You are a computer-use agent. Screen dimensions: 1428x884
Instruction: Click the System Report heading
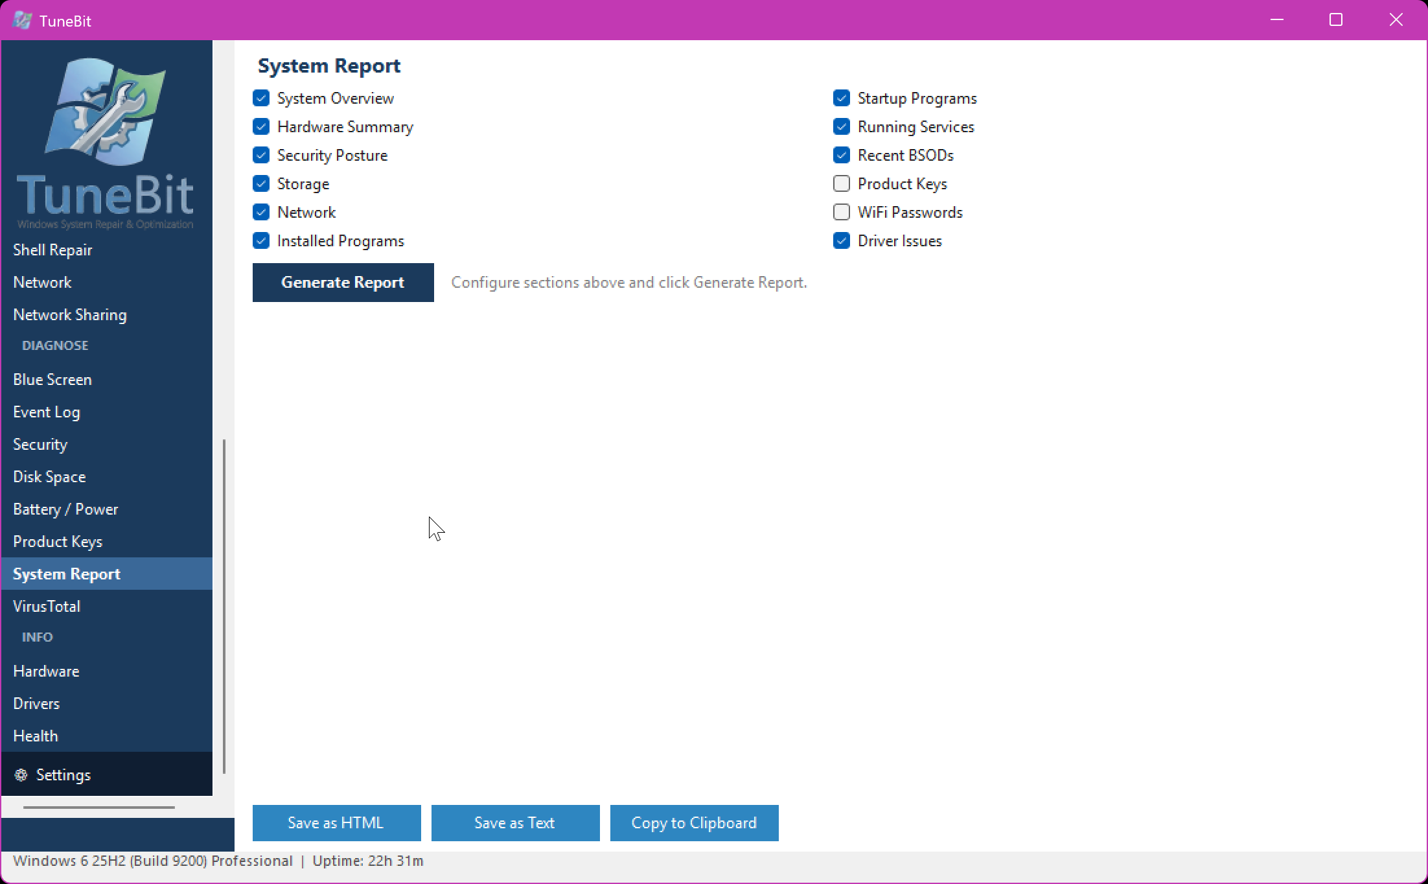[329, 65]
